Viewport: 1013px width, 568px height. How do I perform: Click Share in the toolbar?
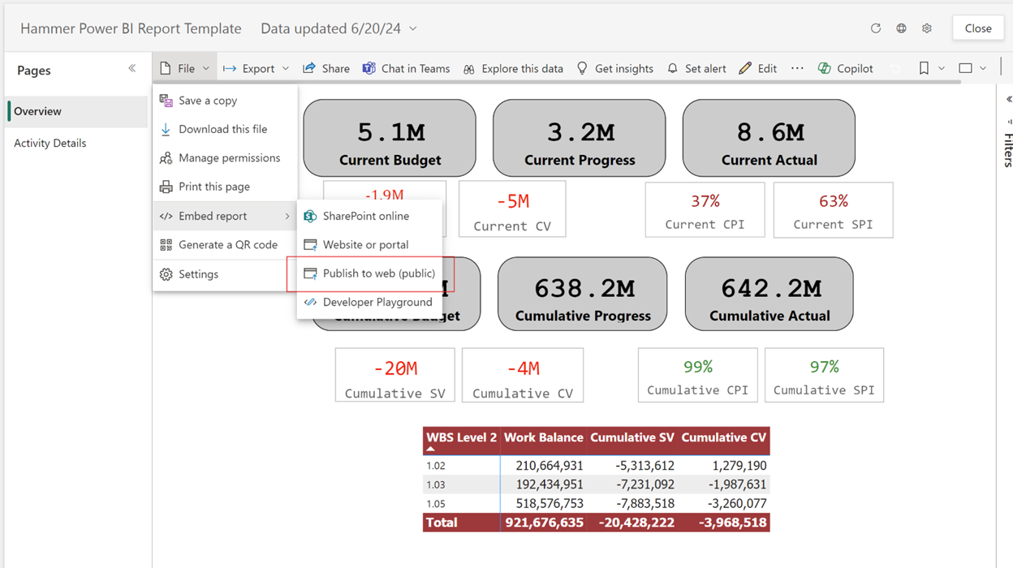coord(326,68)
